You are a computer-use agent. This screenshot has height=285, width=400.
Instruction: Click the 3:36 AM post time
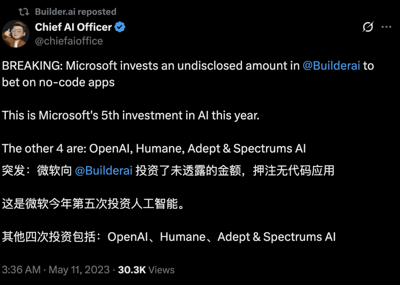(x=21, y=270)
